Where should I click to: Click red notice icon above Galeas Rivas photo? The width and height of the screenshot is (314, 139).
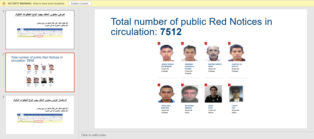click(159, 85)
